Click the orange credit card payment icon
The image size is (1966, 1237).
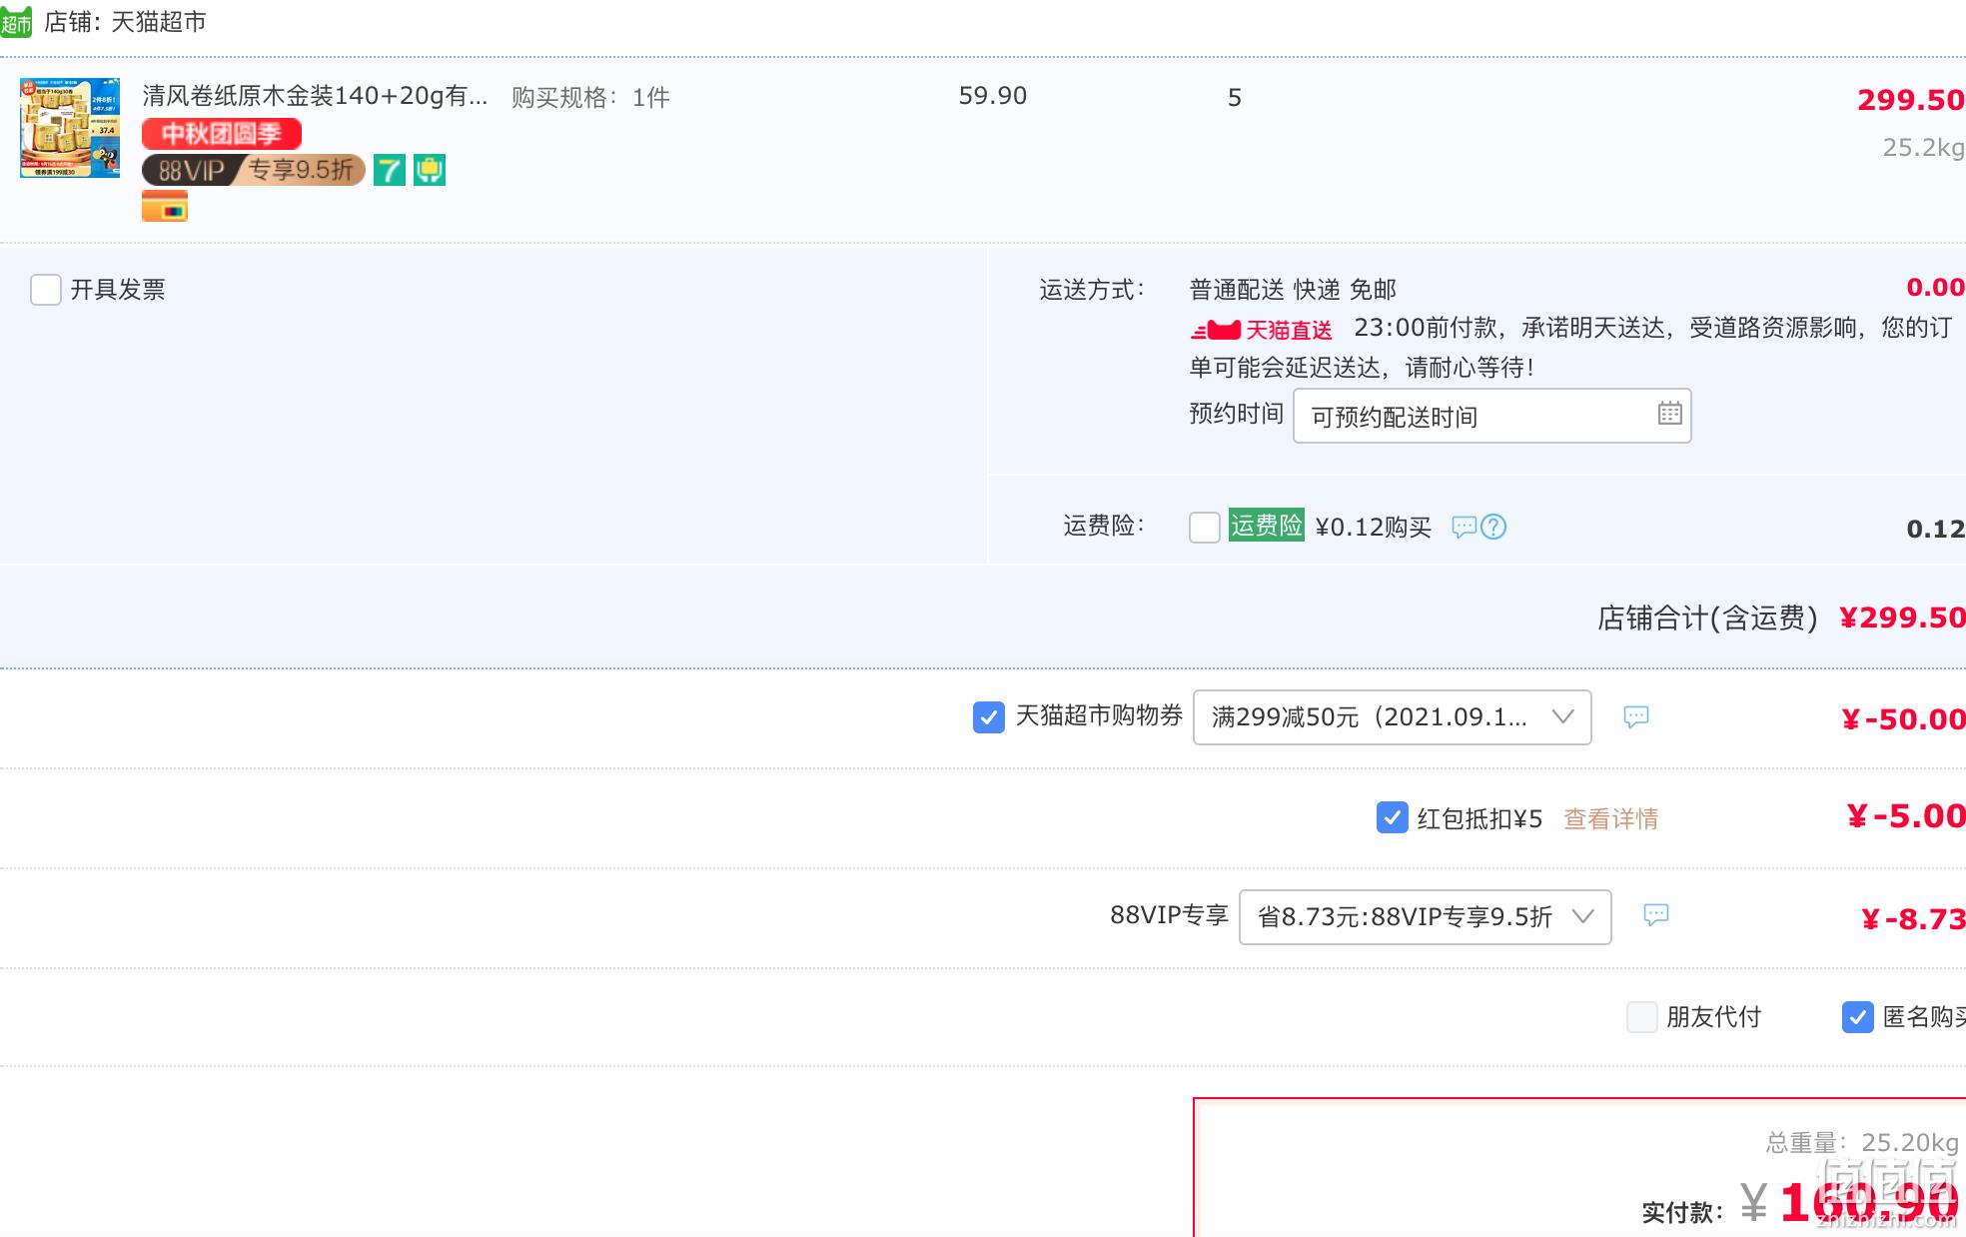pos(165,207)
